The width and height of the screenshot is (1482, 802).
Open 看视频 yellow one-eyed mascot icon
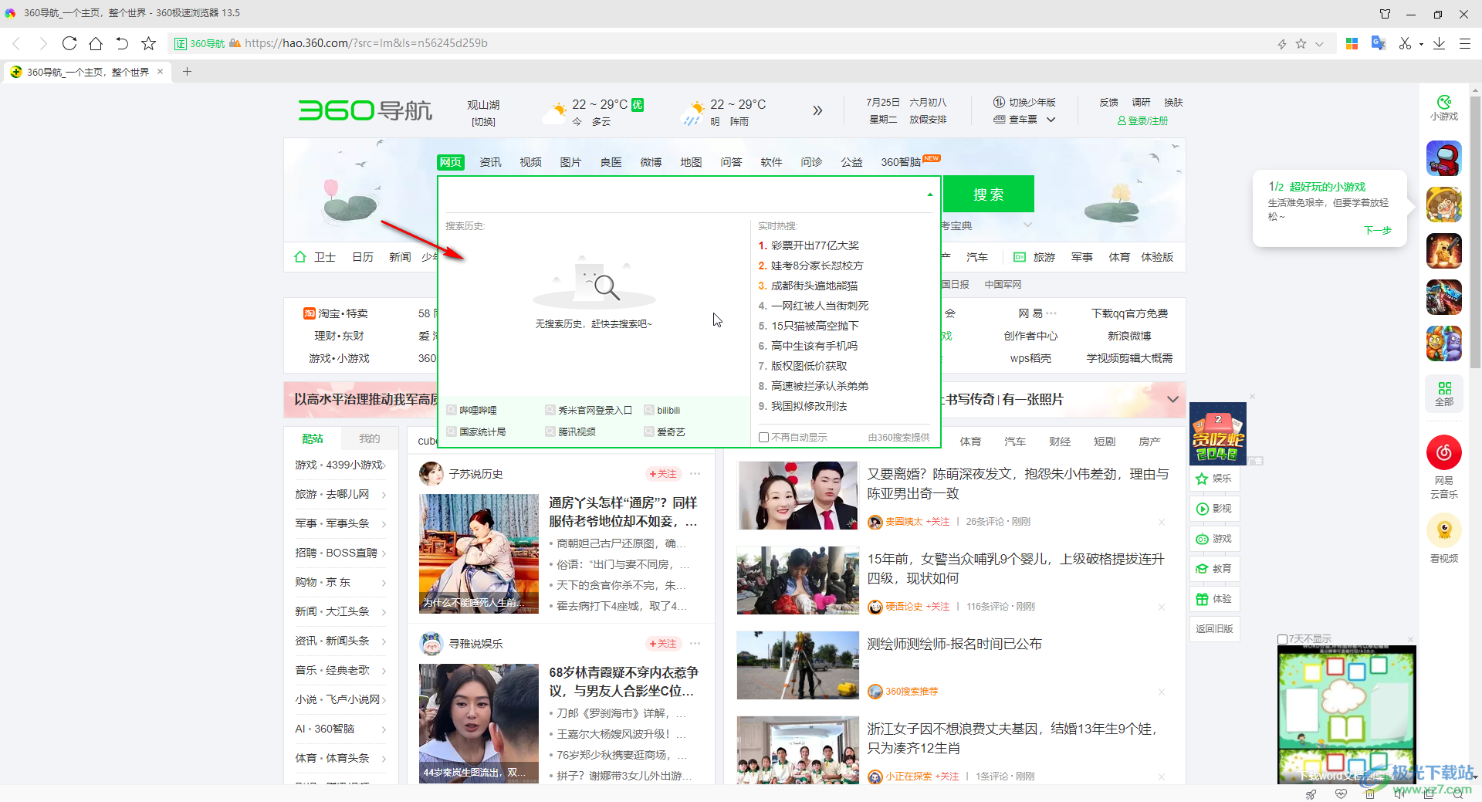[x=1444, y=530]
